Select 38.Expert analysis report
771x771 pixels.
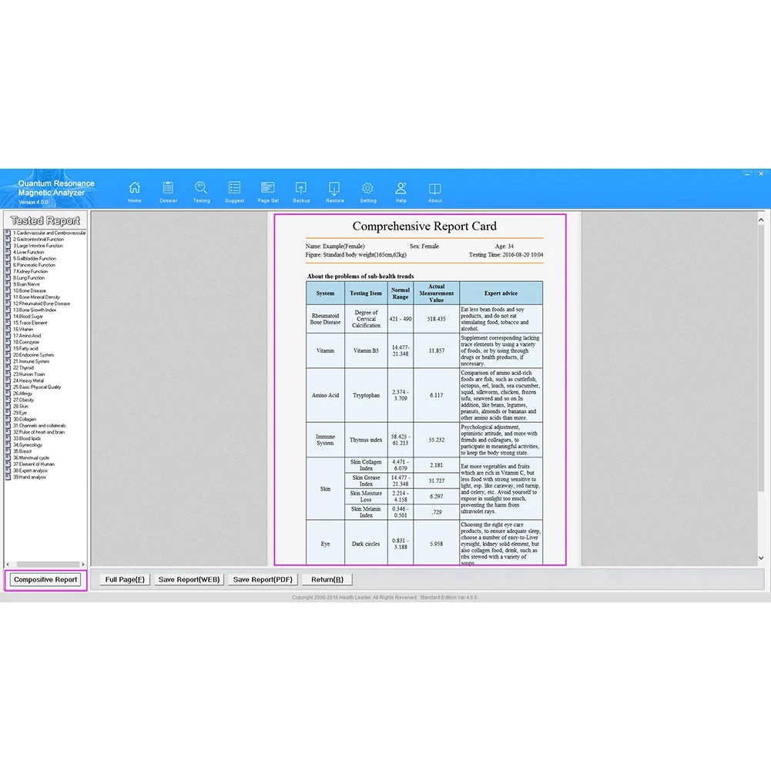[31, 470]
